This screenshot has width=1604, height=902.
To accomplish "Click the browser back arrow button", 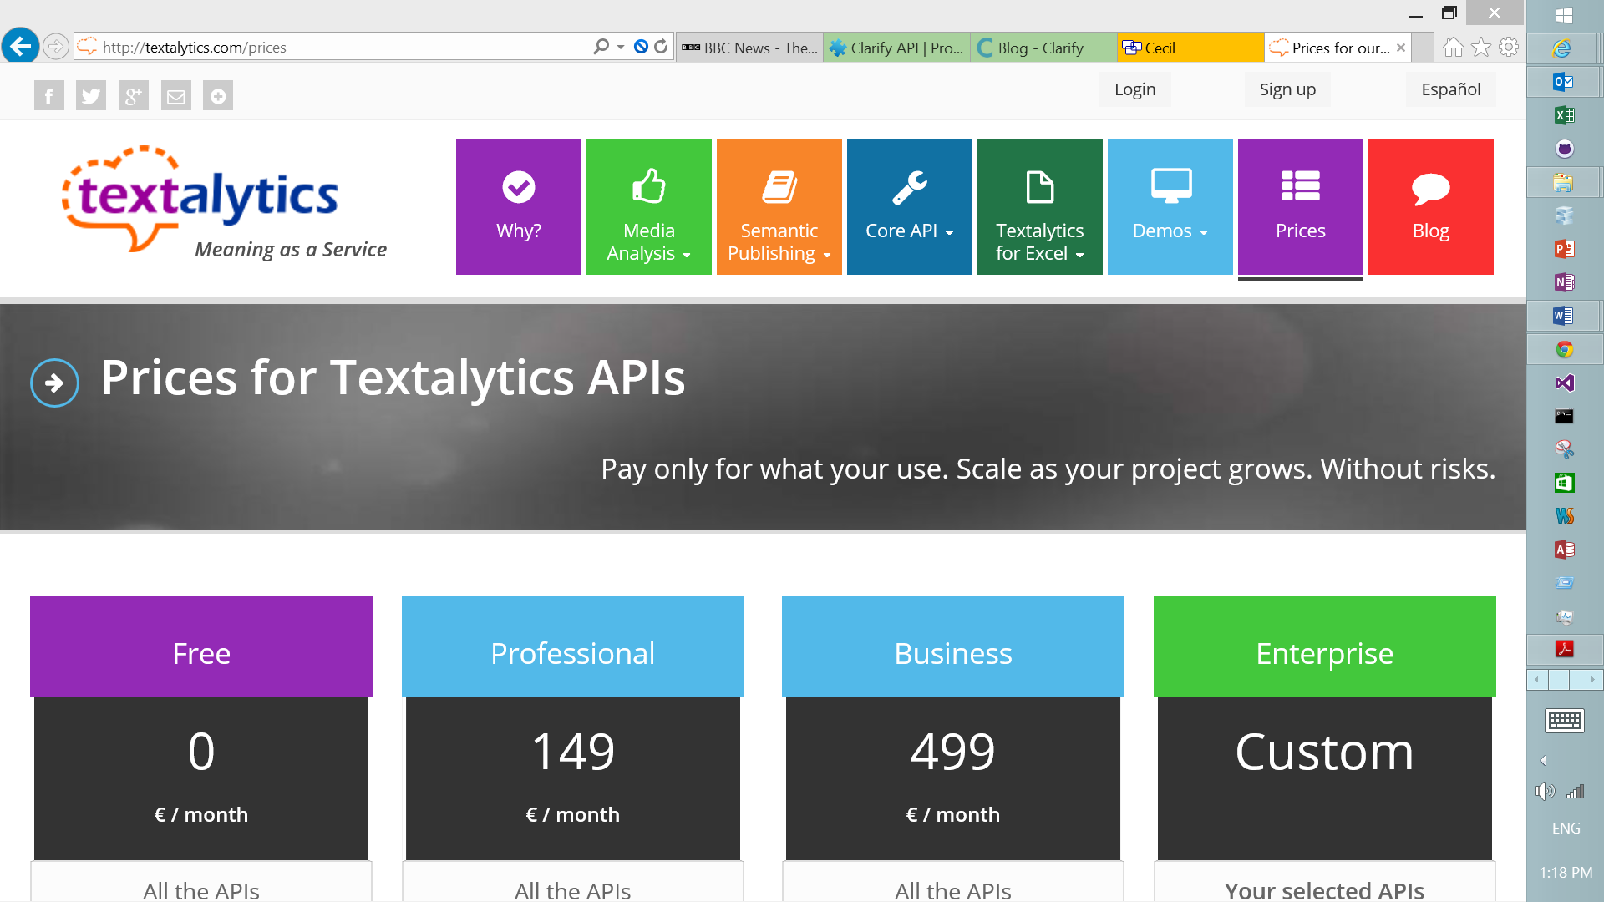I will pyautogui.click(x=21, y=46).
